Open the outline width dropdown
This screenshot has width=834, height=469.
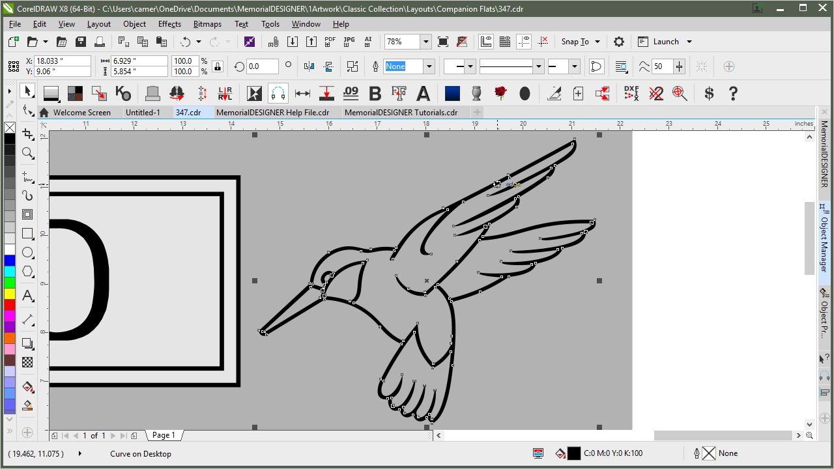(x=429, y=66)
